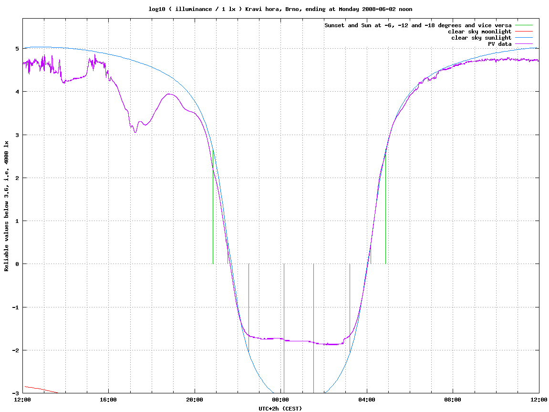Screen dimensions: 549x412
Task: Click the y-axis tick label -2
Action: [x=15, y=350]
